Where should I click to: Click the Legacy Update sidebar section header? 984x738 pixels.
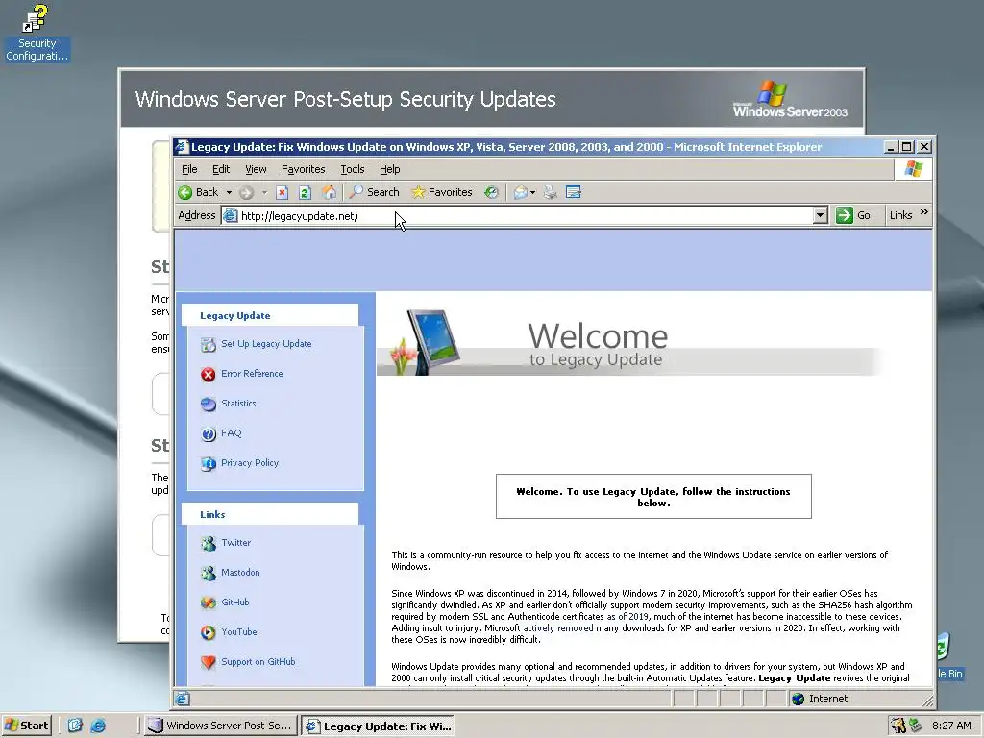[270, 315]
